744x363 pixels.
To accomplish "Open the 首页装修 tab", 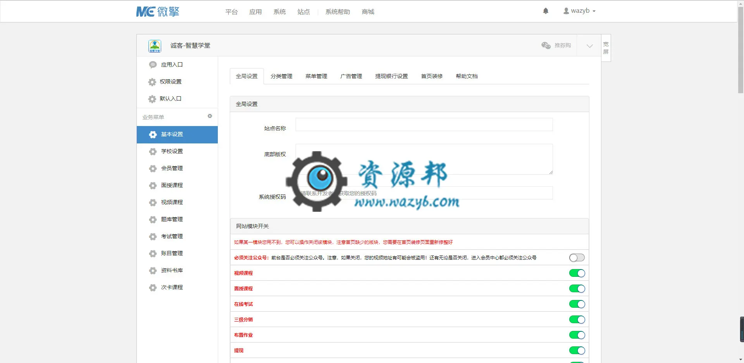I will (x=432, y=76).
